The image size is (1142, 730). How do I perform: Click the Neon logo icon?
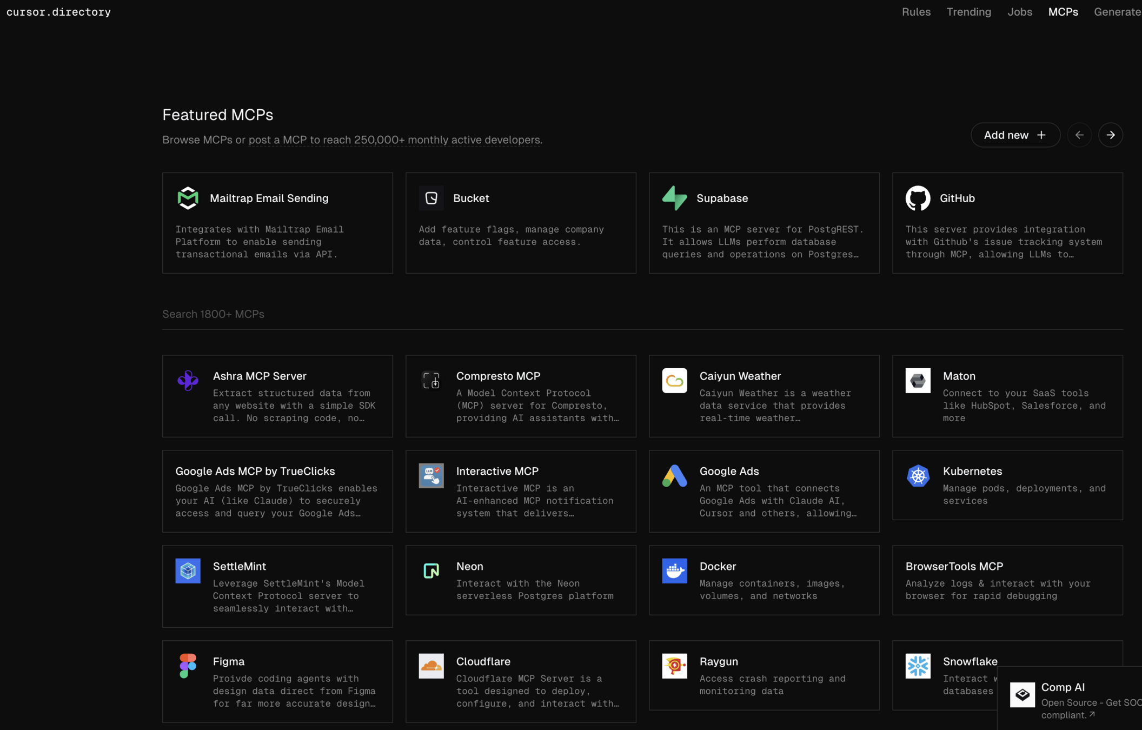click(431, 571)
